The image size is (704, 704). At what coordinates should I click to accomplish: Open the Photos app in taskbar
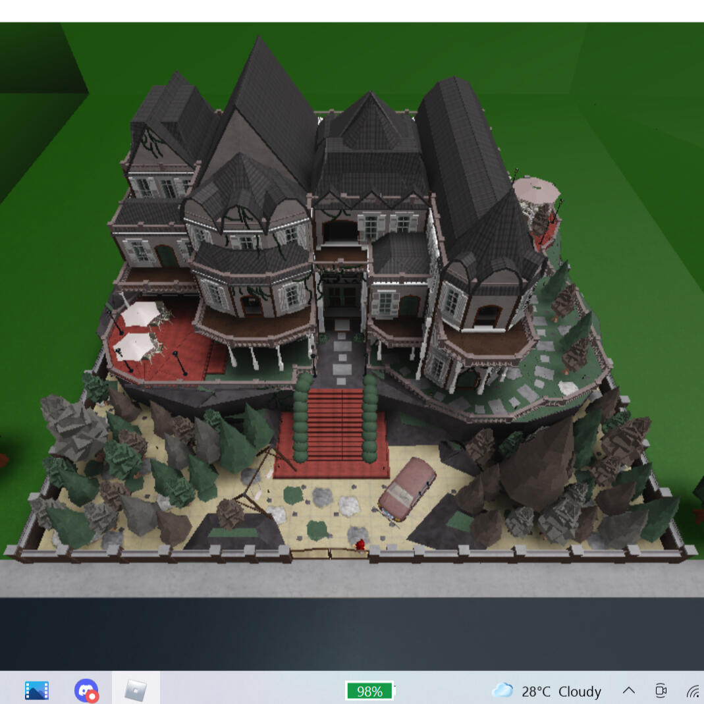point(37,690)
